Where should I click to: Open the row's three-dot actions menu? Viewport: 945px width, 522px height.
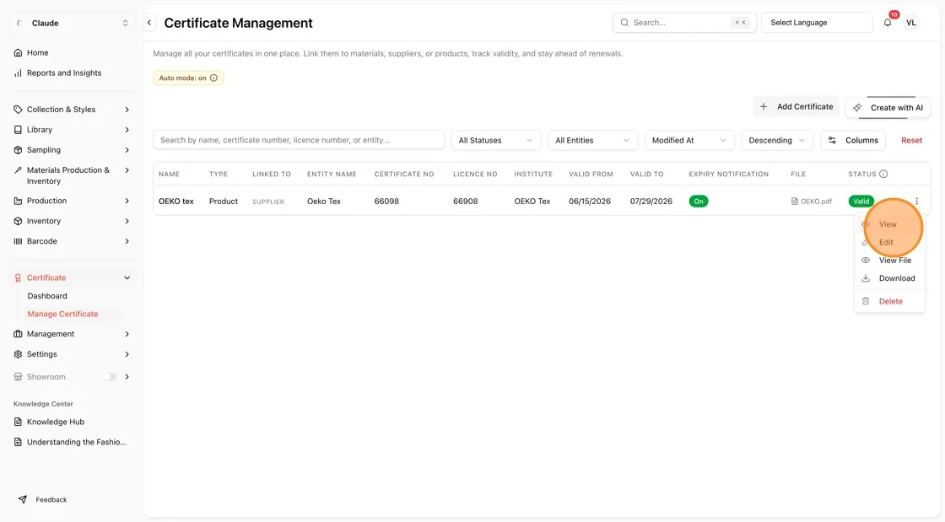point(916,201)
